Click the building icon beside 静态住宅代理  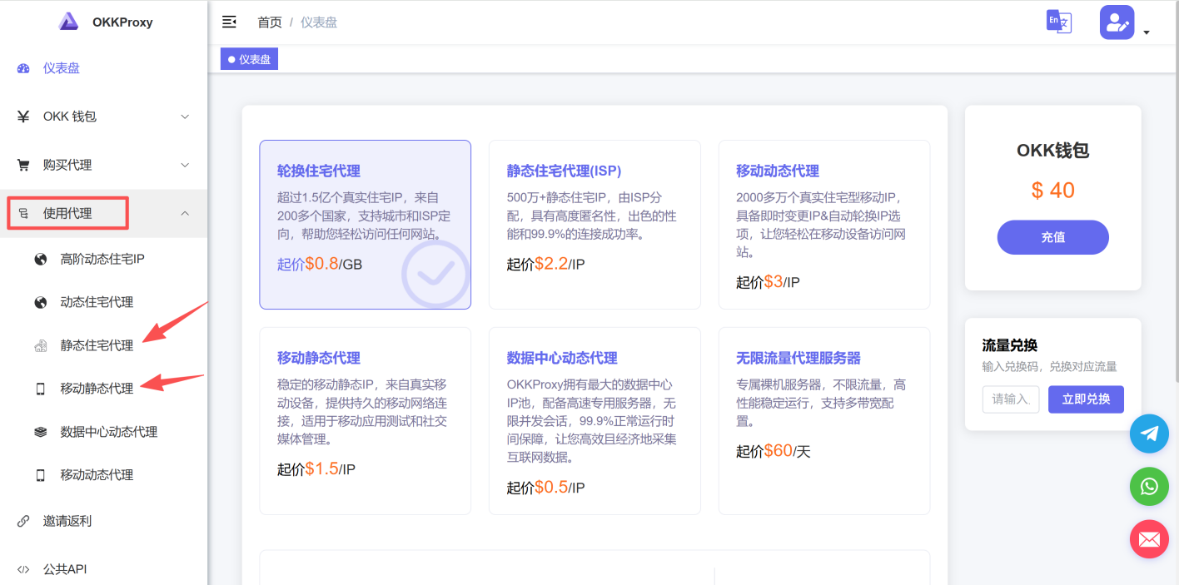click(x=40, y=345)
